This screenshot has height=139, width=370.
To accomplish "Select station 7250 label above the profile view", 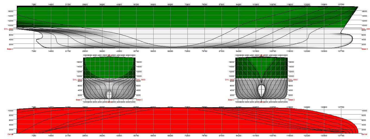I will [x=34, y=5].
